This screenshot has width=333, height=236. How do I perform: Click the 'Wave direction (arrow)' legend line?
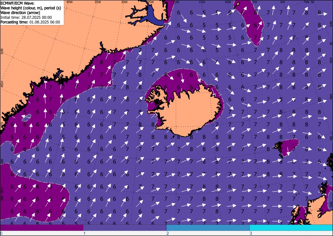tap(20, 13)
